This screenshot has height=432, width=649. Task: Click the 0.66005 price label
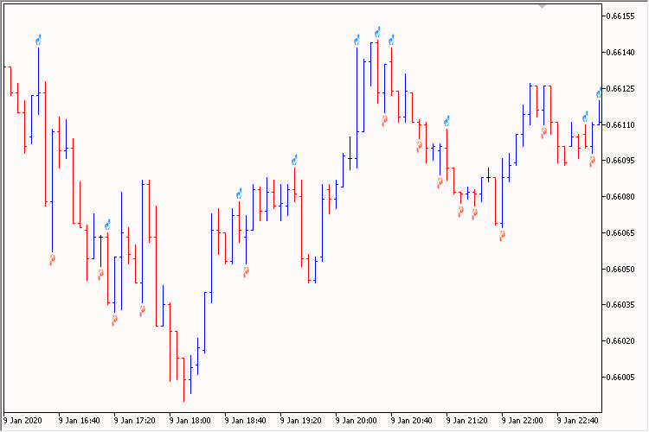[620, 378]
